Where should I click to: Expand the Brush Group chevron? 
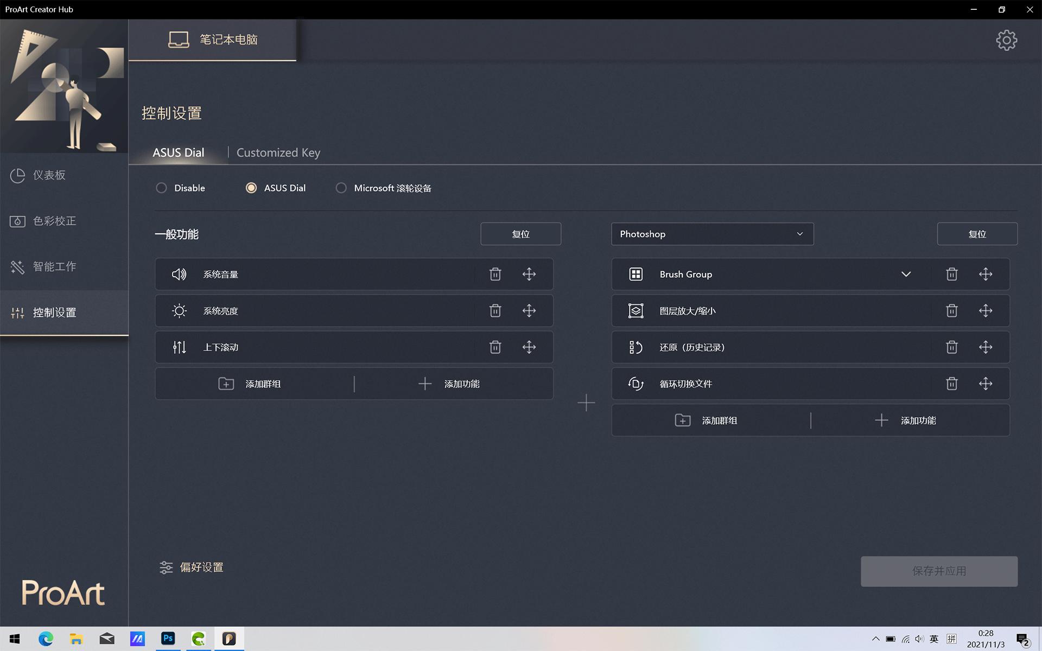coord(906,274)
